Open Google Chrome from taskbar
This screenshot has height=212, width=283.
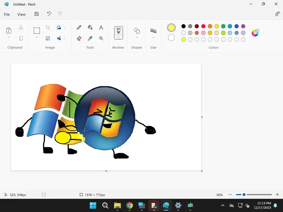tap(130, 205)
